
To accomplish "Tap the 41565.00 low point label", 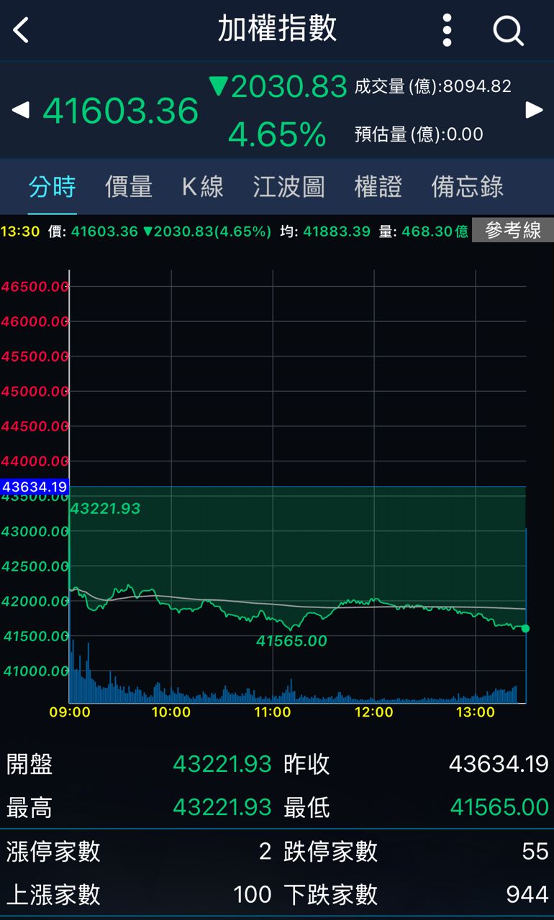I will click(x=291, y=641).
